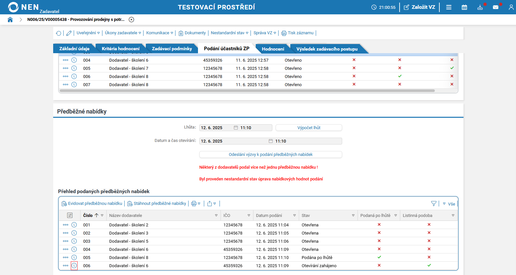
Task: Open the table column settings icon
Action: 70,215
